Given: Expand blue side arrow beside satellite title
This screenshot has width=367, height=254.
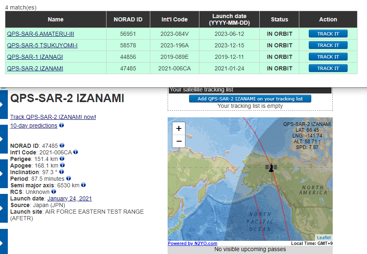Looking at the screenshot, I should click(3, 105).
